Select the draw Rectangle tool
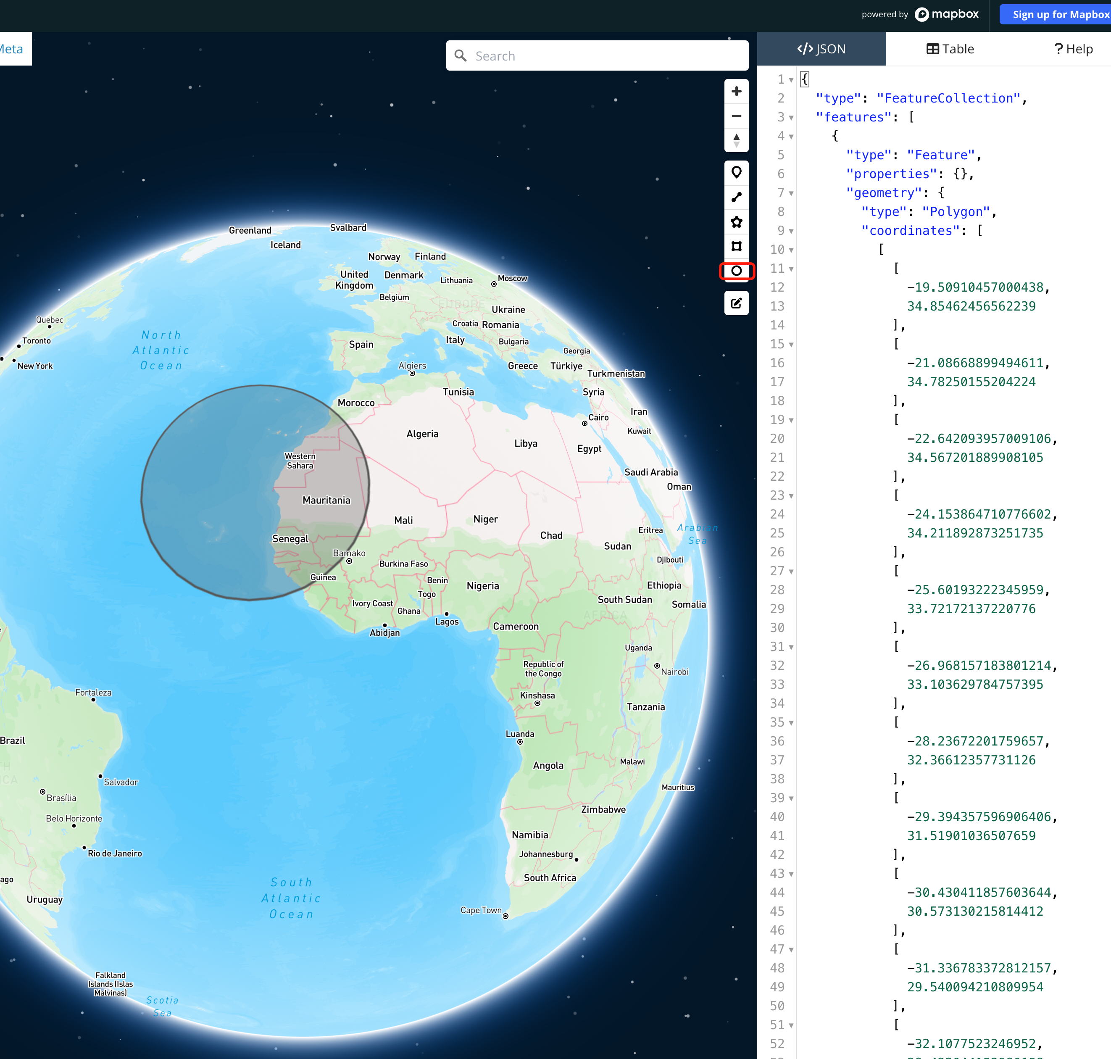This screenshot has height=1059, width=1111. pos(736,246)
